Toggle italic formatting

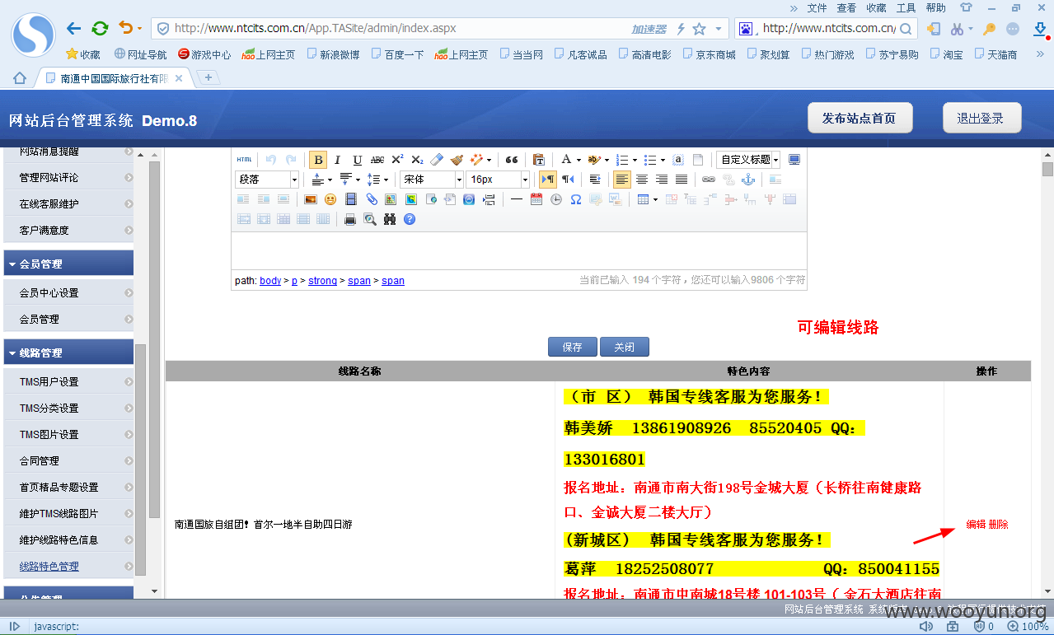[x=337, y=160]
